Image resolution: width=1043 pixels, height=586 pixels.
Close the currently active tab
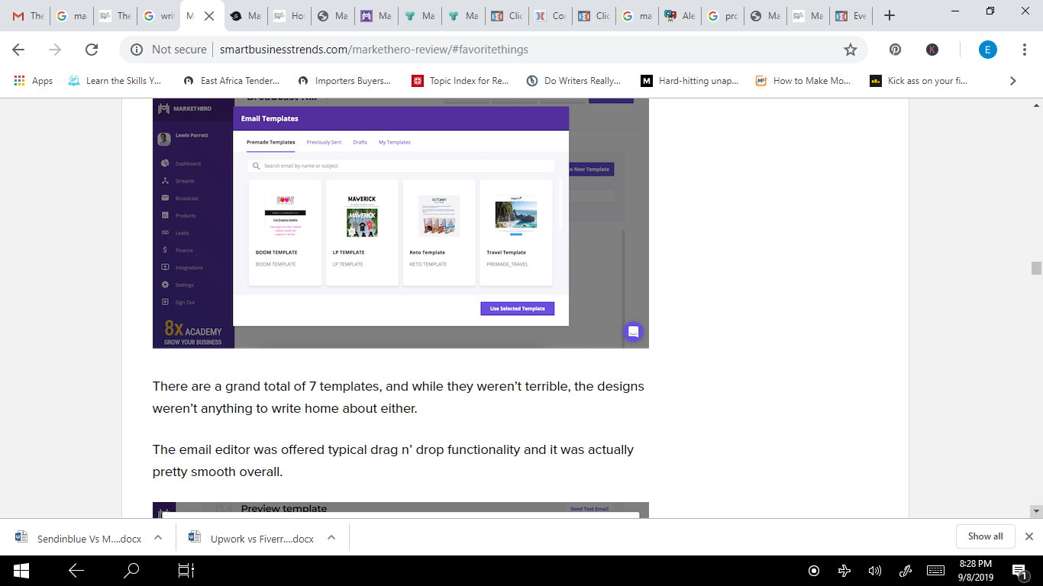tap(209, 15)
